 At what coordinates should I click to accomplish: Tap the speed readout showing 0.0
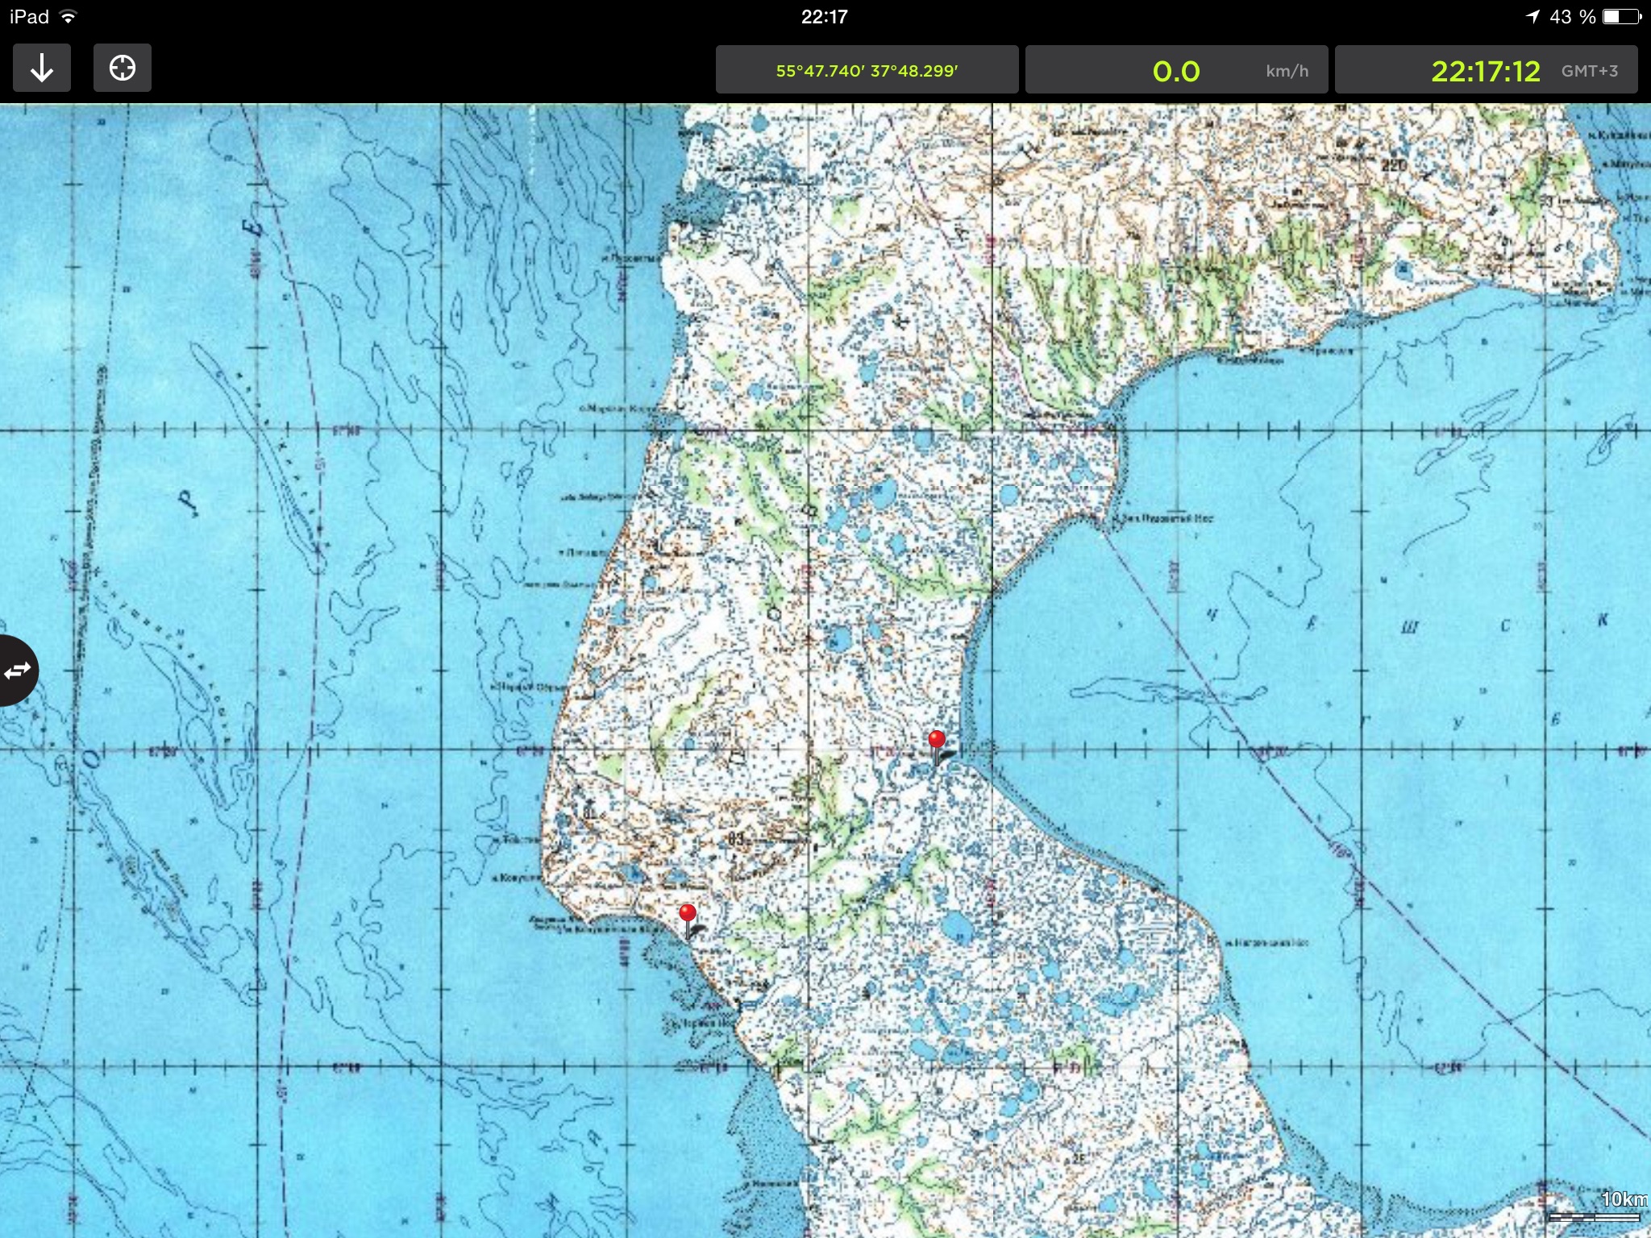pos(1175,71)
